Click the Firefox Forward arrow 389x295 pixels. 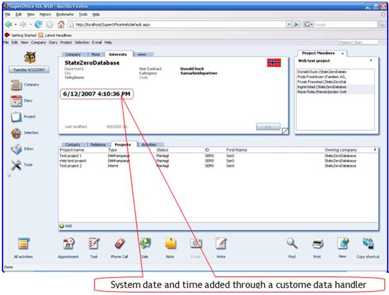click(x=23, y=24)
